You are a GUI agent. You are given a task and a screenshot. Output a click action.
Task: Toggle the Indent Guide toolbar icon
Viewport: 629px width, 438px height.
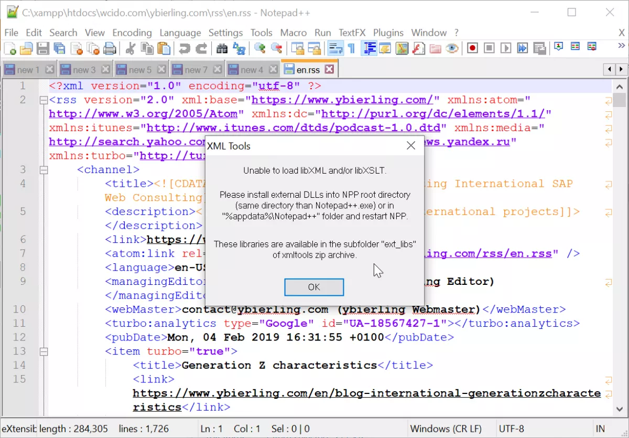click(x=369, y=49)
